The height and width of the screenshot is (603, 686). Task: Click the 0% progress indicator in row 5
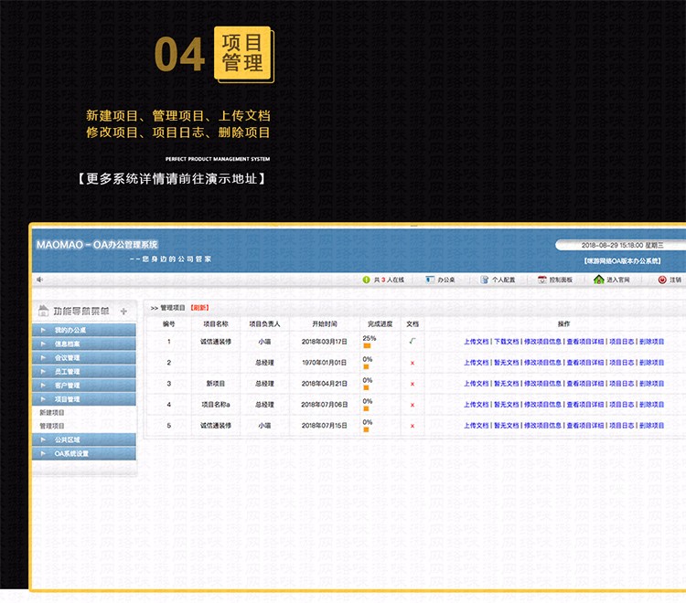tap(366, 429)
